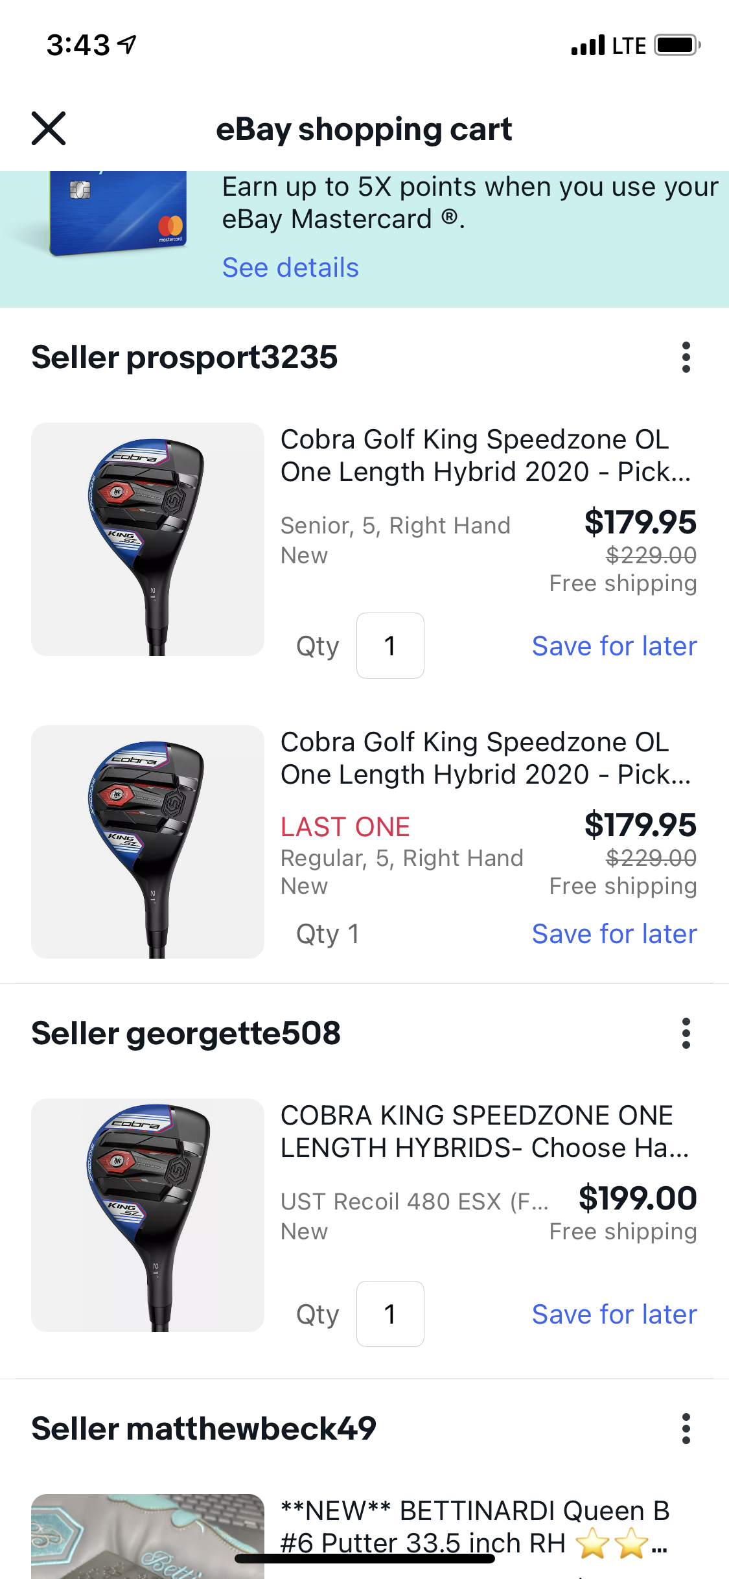The height and width of the screenshot is (1579, 729).
Task: Open quantity selector for Senior flex hybrid
Action: tap(390, 646)
